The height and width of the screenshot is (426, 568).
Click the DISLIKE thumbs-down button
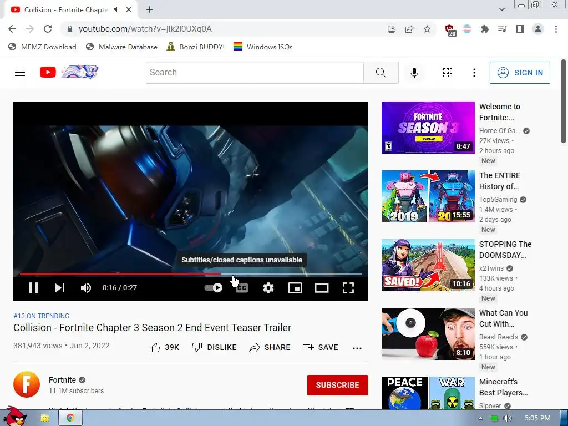coord(214,347)
